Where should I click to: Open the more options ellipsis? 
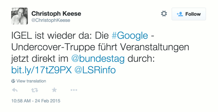74,90
